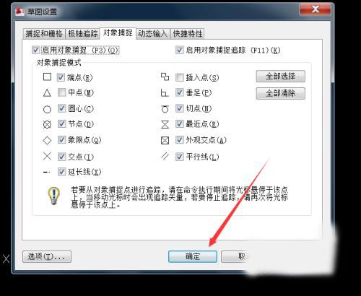Click the Tangent snap marker icon
Image resolution: width=361 pixels, height=296 pixels.
(165, 109)
